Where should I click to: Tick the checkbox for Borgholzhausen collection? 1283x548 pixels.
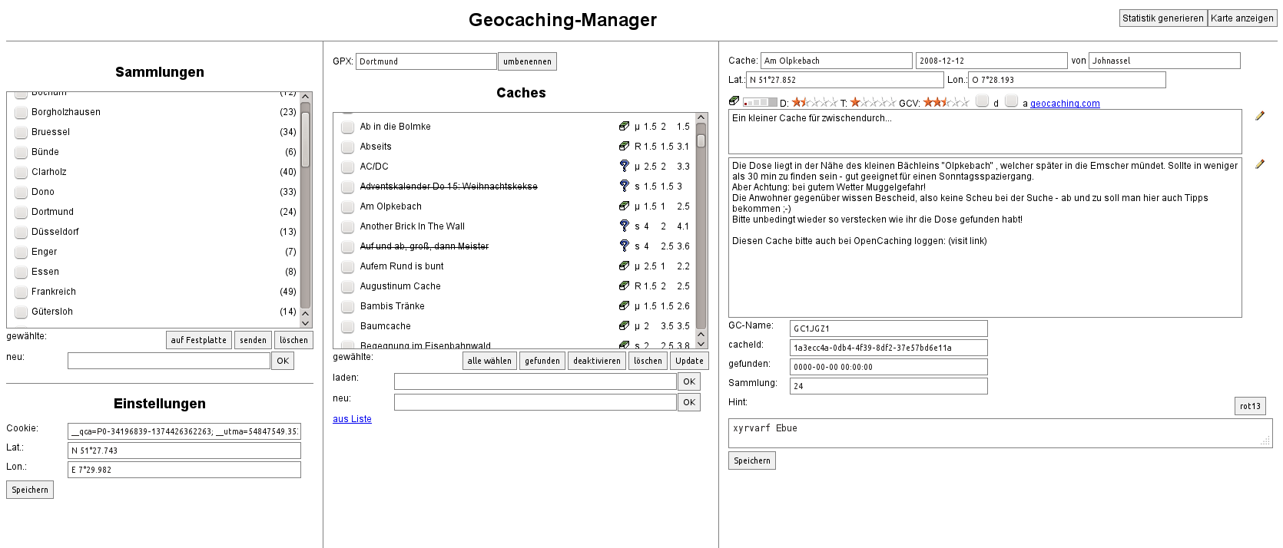tap(22, 112)
